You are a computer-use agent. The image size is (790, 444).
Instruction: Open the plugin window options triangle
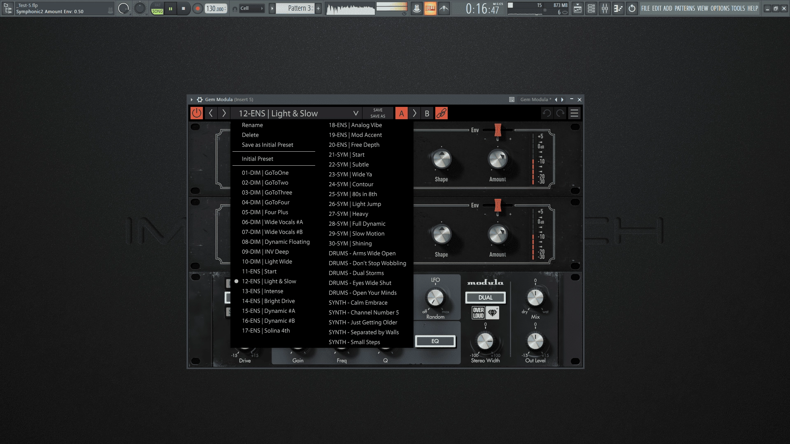click(x=192, y=99)
